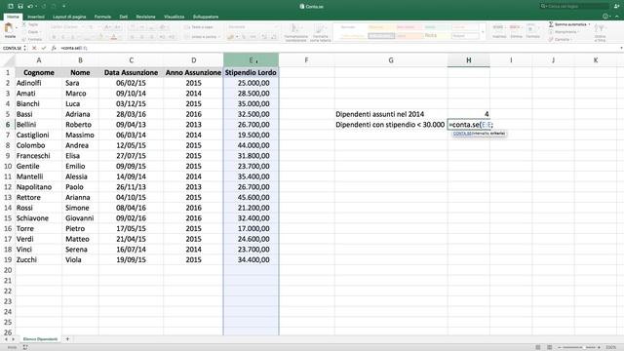Screen dimensions: 624x351
Task: Click the date cell 28/03/16
Action: pyautogui.click(x=131, y=114)
